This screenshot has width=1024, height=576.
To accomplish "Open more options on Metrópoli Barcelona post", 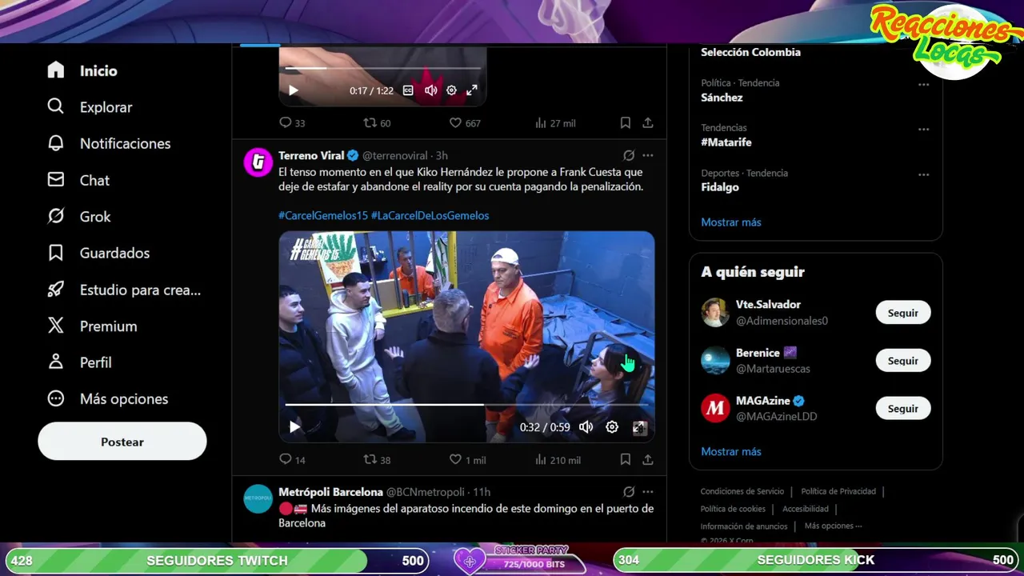I will (648, 492).
